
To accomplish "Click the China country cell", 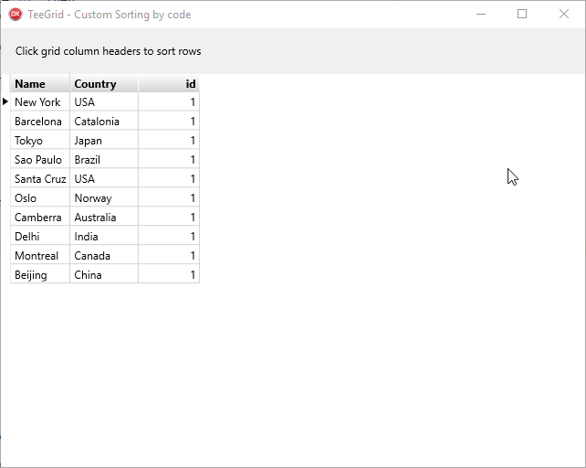I will point(104,274).
